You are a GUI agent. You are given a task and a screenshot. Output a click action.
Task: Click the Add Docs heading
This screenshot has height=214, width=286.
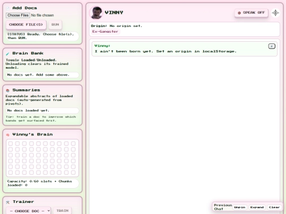(x=24, y=8)
